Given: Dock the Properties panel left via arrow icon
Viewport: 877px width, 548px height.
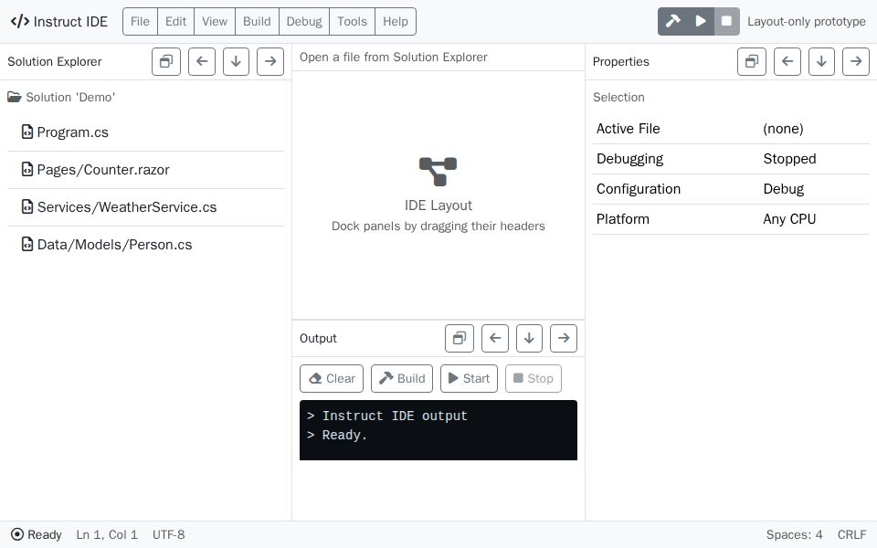Looking at the screenshot, I should (787, 61).
